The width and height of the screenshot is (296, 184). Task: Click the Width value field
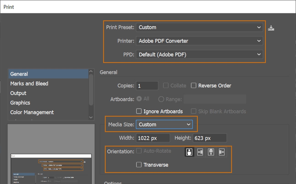153,138
